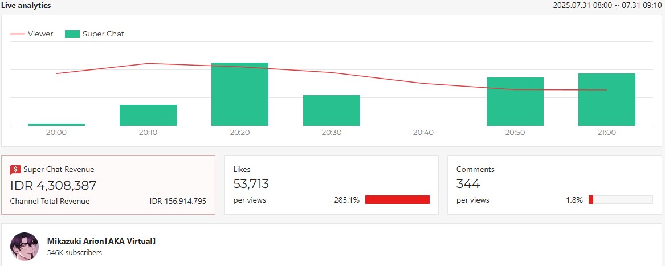Open the Mikazuki Arion [AKA Virtual] channel name
Image resolution: width=665 pixels, height=266 pixels.
pyautogui.click(x=101, y=242)
